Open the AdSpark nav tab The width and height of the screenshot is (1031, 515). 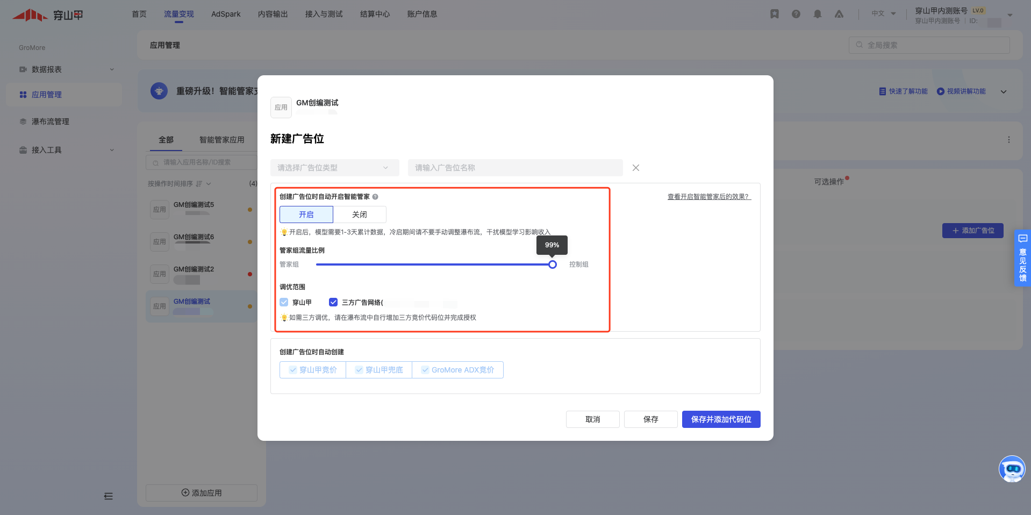[226, 14]
